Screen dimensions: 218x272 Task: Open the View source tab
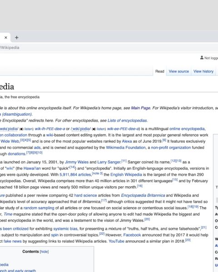178,71
